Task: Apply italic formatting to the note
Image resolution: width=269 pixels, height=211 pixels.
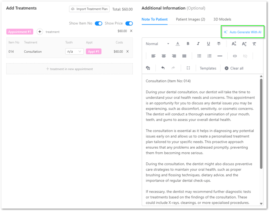Action: click(198, 44)
